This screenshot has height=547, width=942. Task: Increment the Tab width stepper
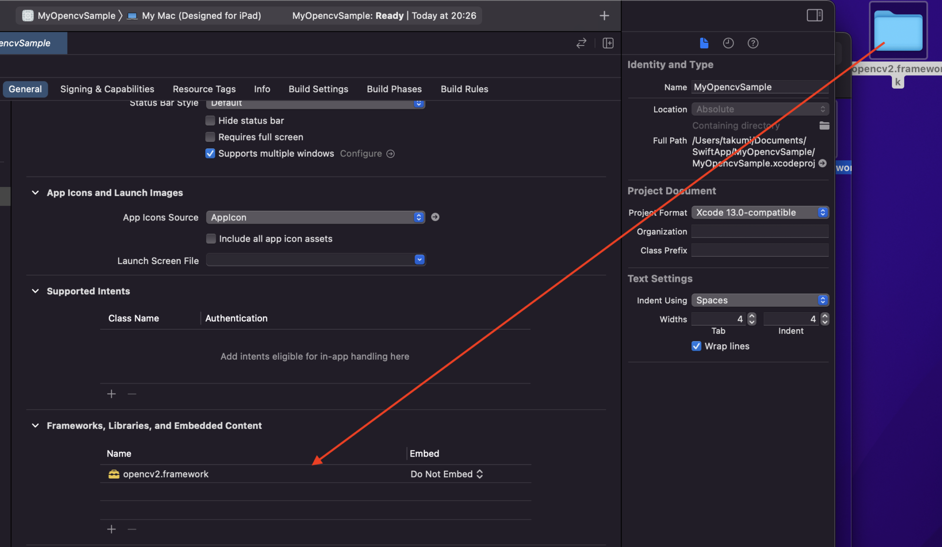[751, 316]
